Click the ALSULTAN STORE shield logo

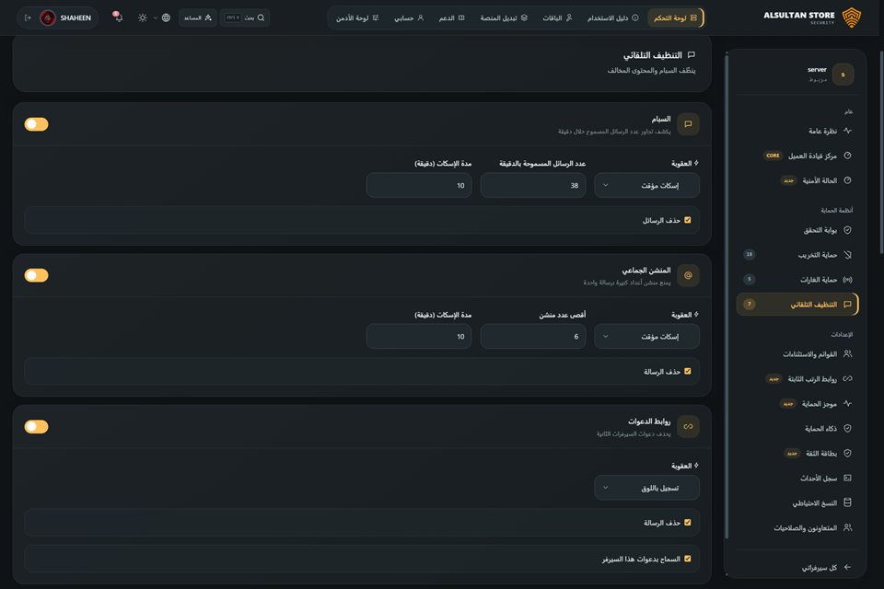(x=851, y=17)
